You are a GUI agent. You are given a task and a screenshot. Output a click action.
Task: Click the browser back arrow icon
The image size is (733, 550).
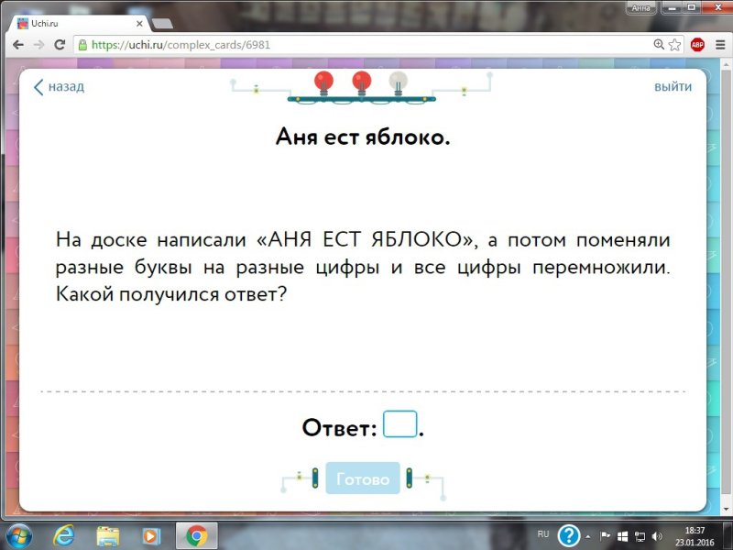coord(18,43)
